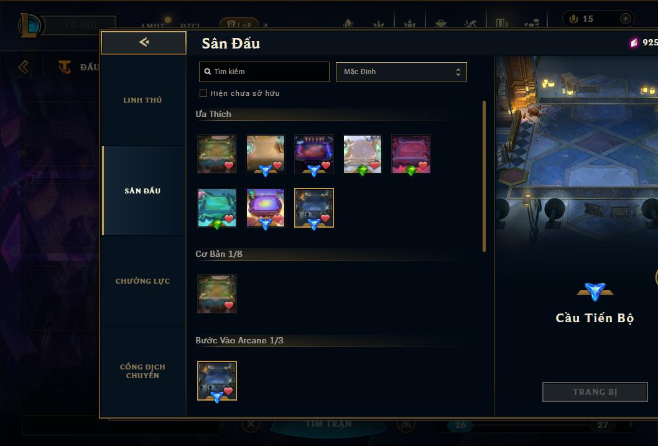658x446 pixels.
Task: Open the Mặc Định sort dropdown
Action: 401,72
